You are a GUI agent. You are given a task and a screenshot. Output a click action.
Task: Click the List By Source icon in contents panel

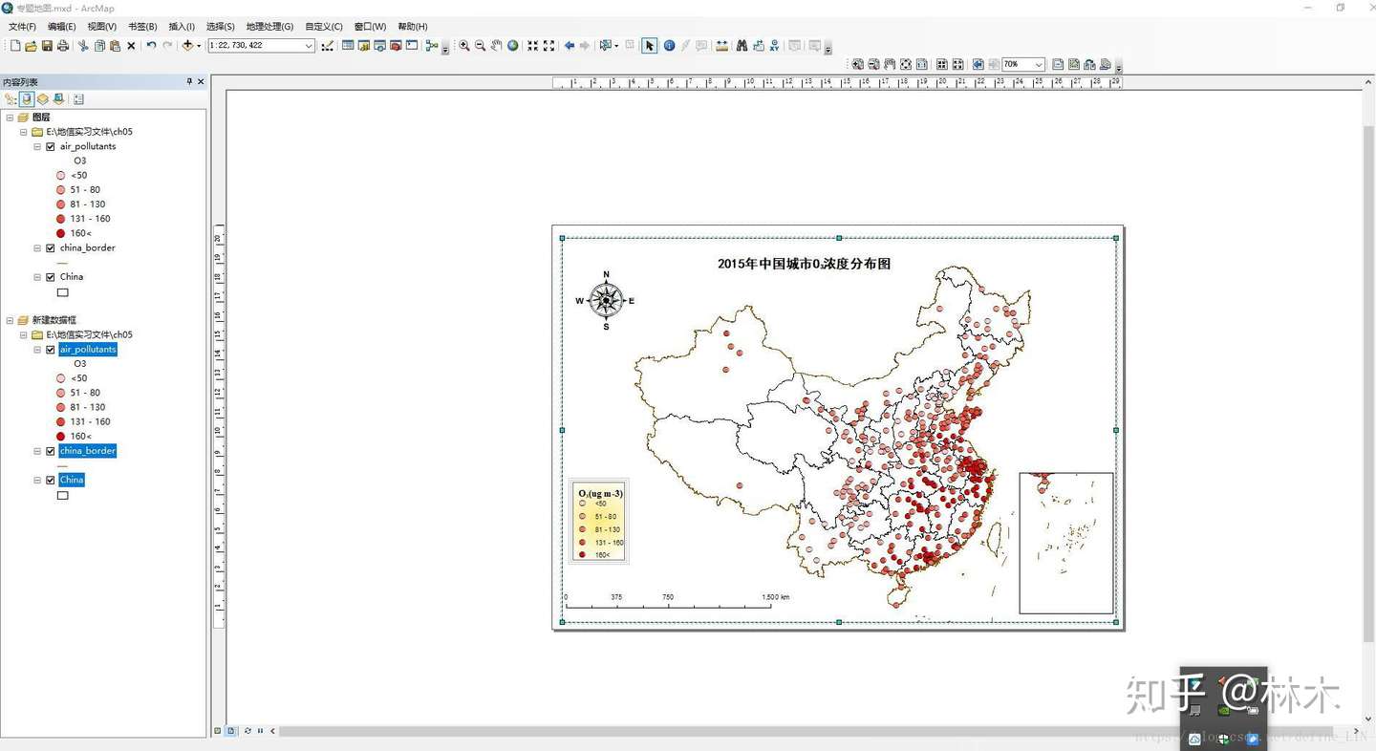coord(27,99)
